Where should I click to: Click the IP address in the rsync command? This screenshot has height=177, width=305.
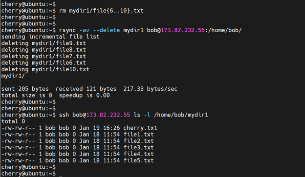pyautogui.click(x=183, y=30)
